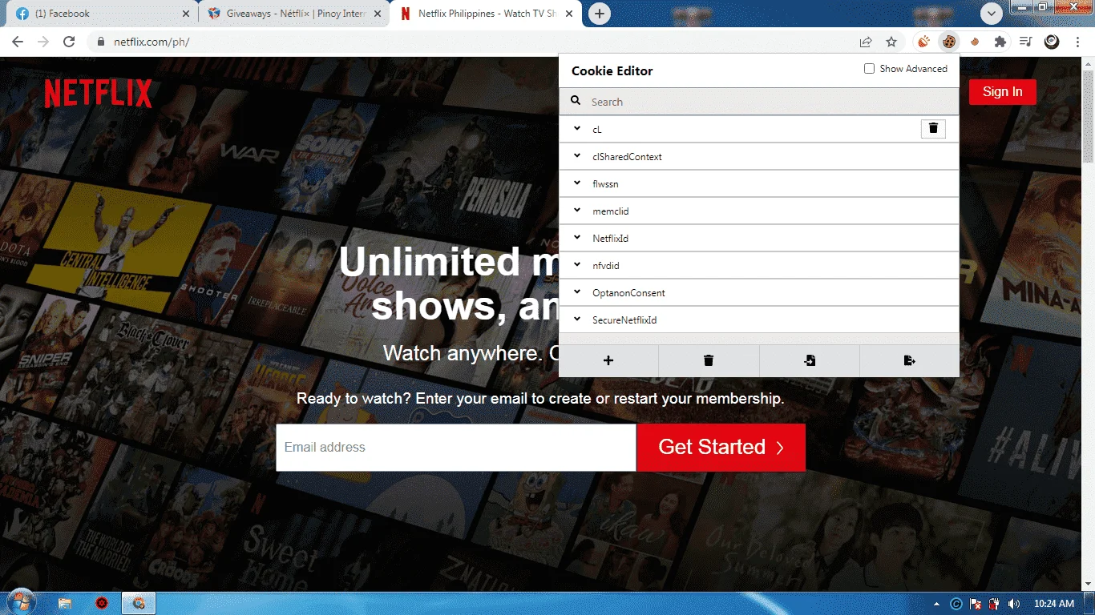This screenshot has width=1095, height=615.
Task: Click the Export cookies button
Action: tap(910, 360)
